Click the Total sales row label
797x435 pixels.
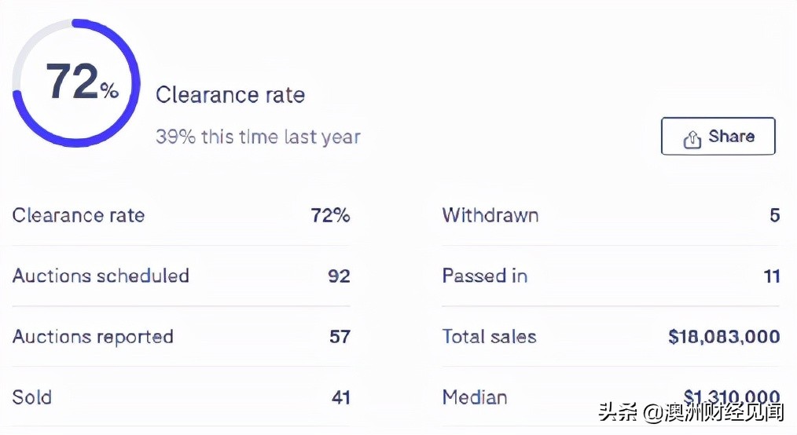coord(489,337)
